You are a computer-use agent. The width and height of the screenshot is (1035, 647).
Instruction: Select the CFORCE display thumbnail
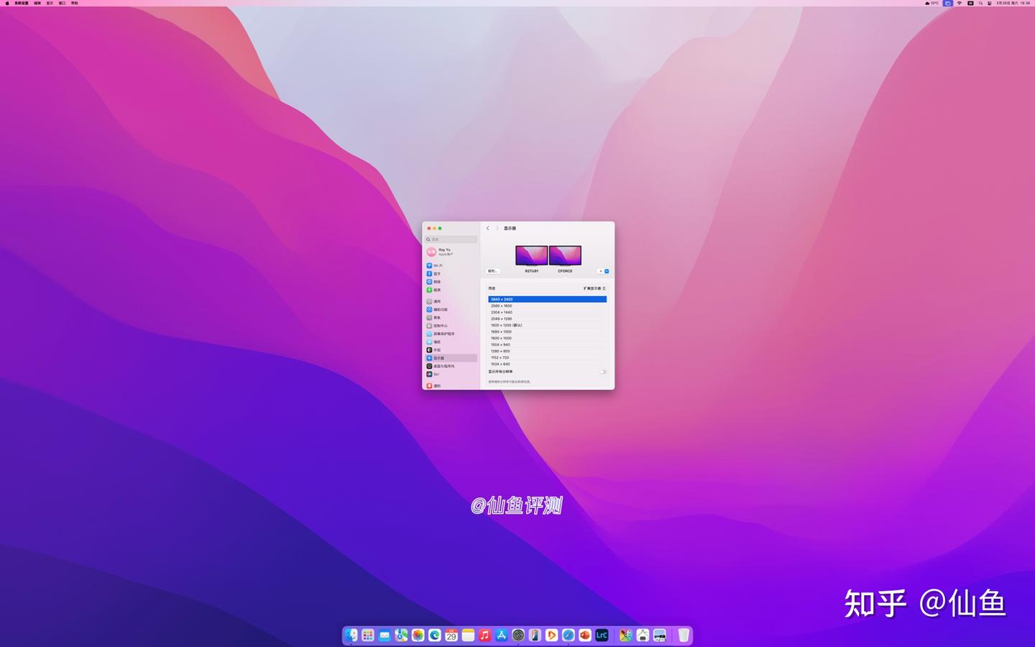point(566,255)
